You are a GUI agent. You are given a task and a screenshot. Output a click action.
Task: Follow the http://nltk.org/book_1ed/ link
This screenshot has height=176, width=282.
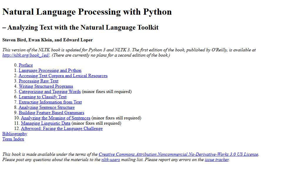pos(26,55)
